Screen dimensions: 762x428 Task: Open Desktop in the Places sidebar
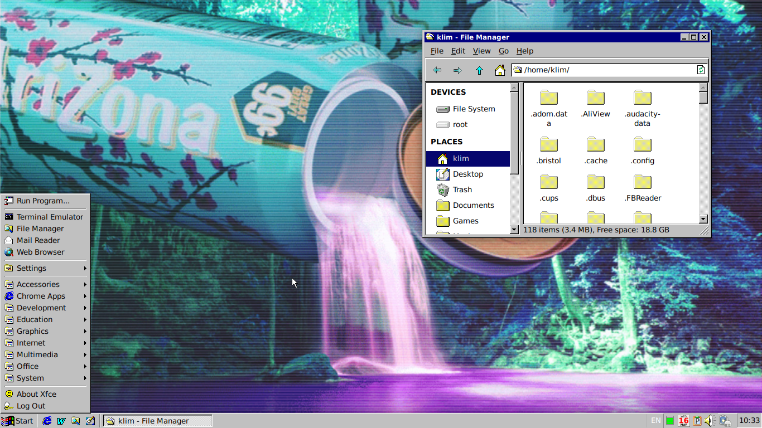coord(467,174)
